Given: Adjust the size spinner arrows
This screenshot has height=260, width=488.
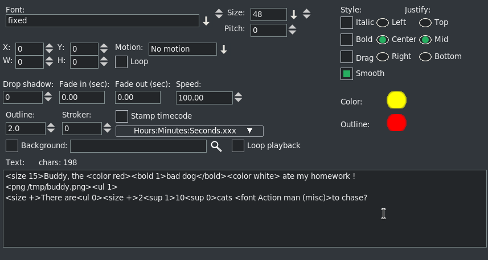Looking at the screenshot, I should coord(306,14).
